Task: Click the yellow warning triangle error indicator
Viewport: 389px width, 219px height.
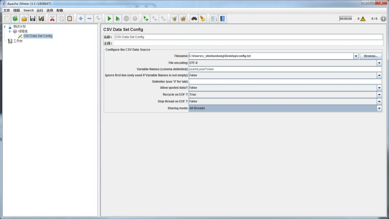Action: pyautogui.click(x=363, y=19)
